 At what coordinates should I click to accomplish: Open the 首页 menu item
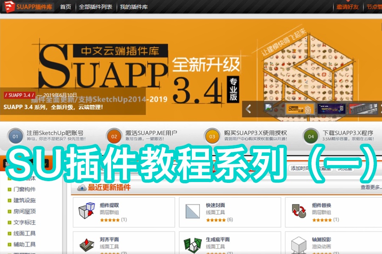(x=65, y=7)
